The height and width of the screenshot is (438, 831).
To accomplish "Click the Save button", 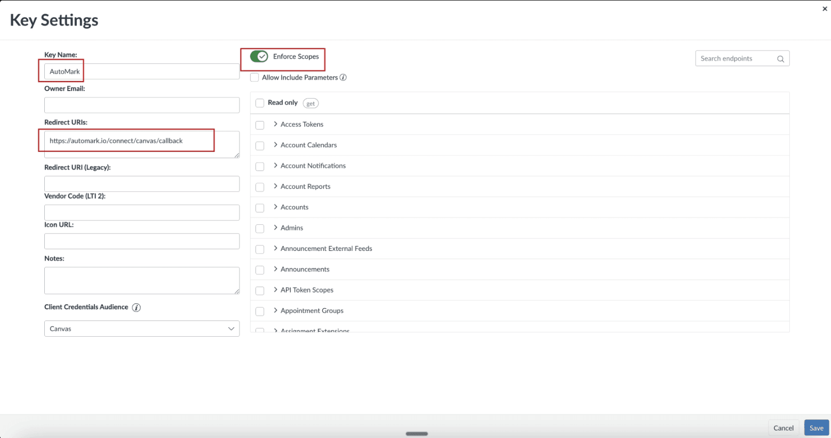I will pyautogui.click(x=816, y=427).
